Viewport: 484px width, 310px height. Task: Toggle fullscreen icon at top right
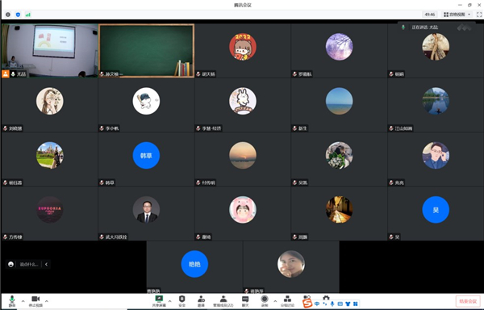click(479, 15)
